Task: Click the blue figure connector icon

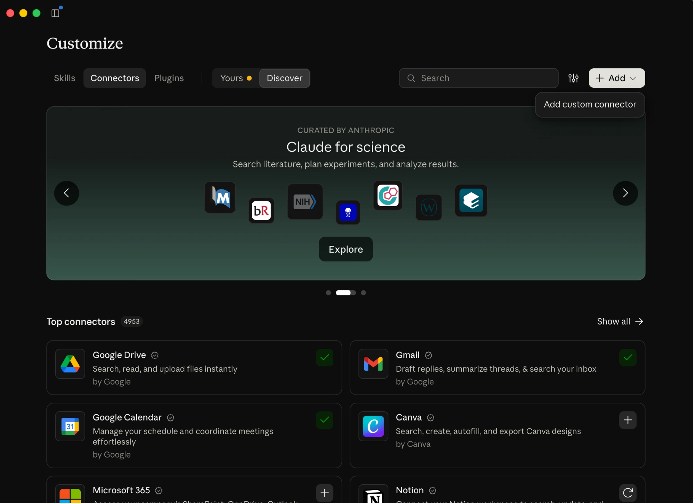Action: click(x=348, y=213)
